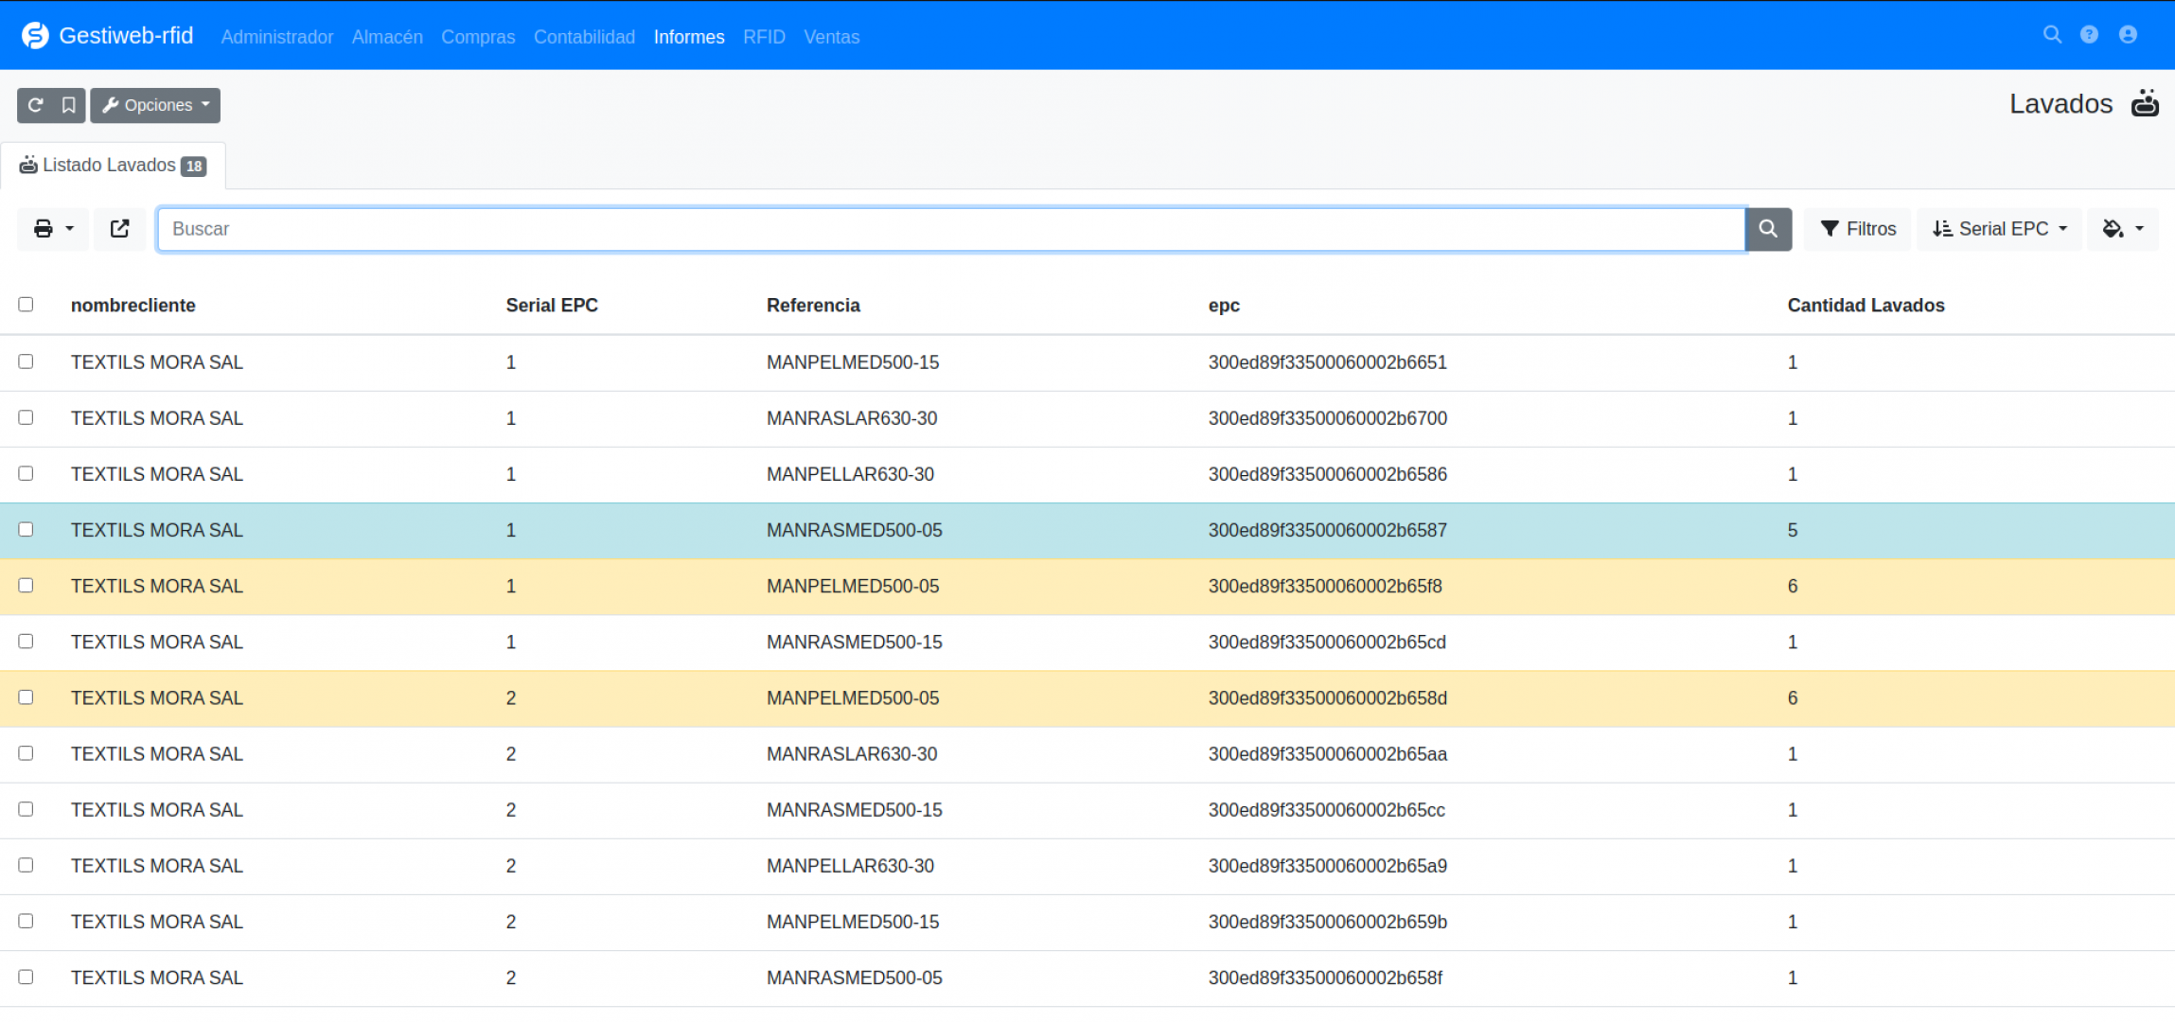Expand the Opciones dropdown
The width and height of the screenshot is (2175, 1022).
click(155, 105)
